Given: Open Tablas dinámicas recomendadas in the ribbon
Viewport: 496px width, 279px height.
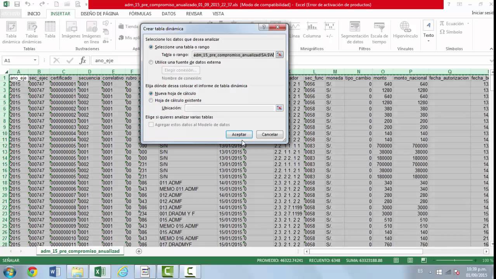Looking at the screenshot, I should pos(31,33).
